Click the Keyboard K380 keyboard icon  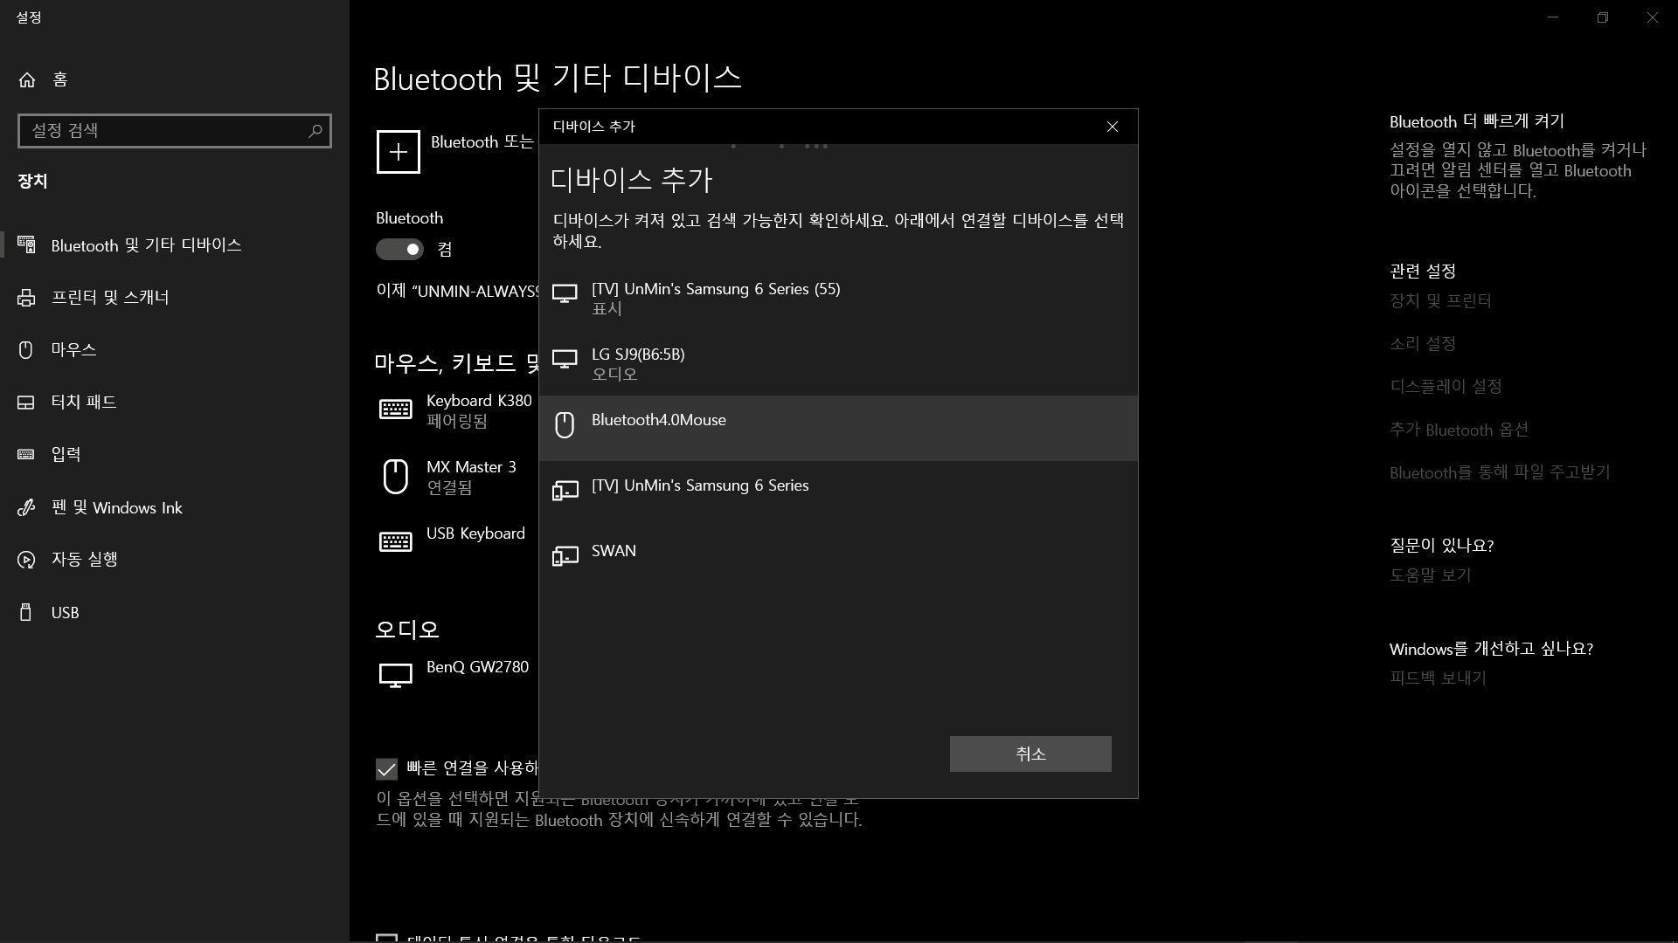point(396,410)
